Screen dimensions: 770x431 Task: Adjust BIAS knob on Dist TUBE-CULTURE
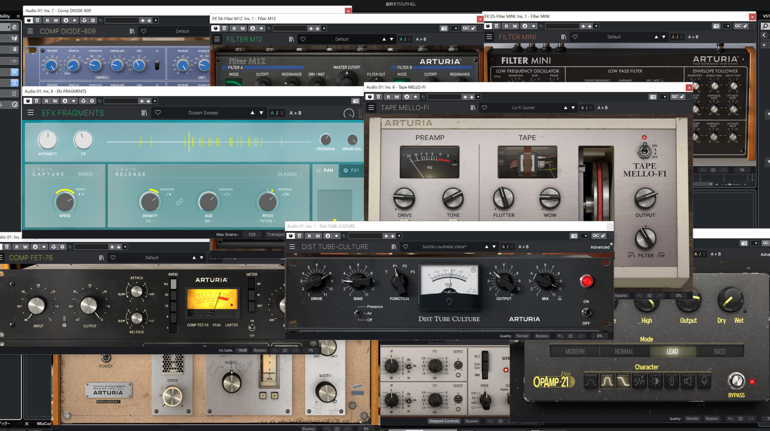[358, 282]
